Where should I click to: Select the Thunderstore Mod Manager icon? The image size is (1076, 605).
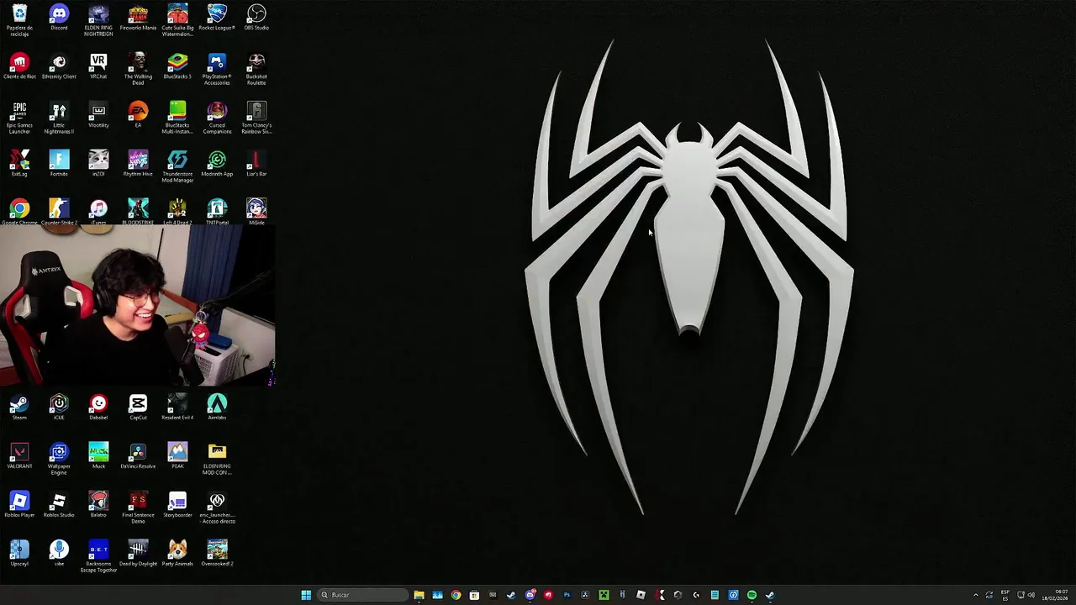177,166
